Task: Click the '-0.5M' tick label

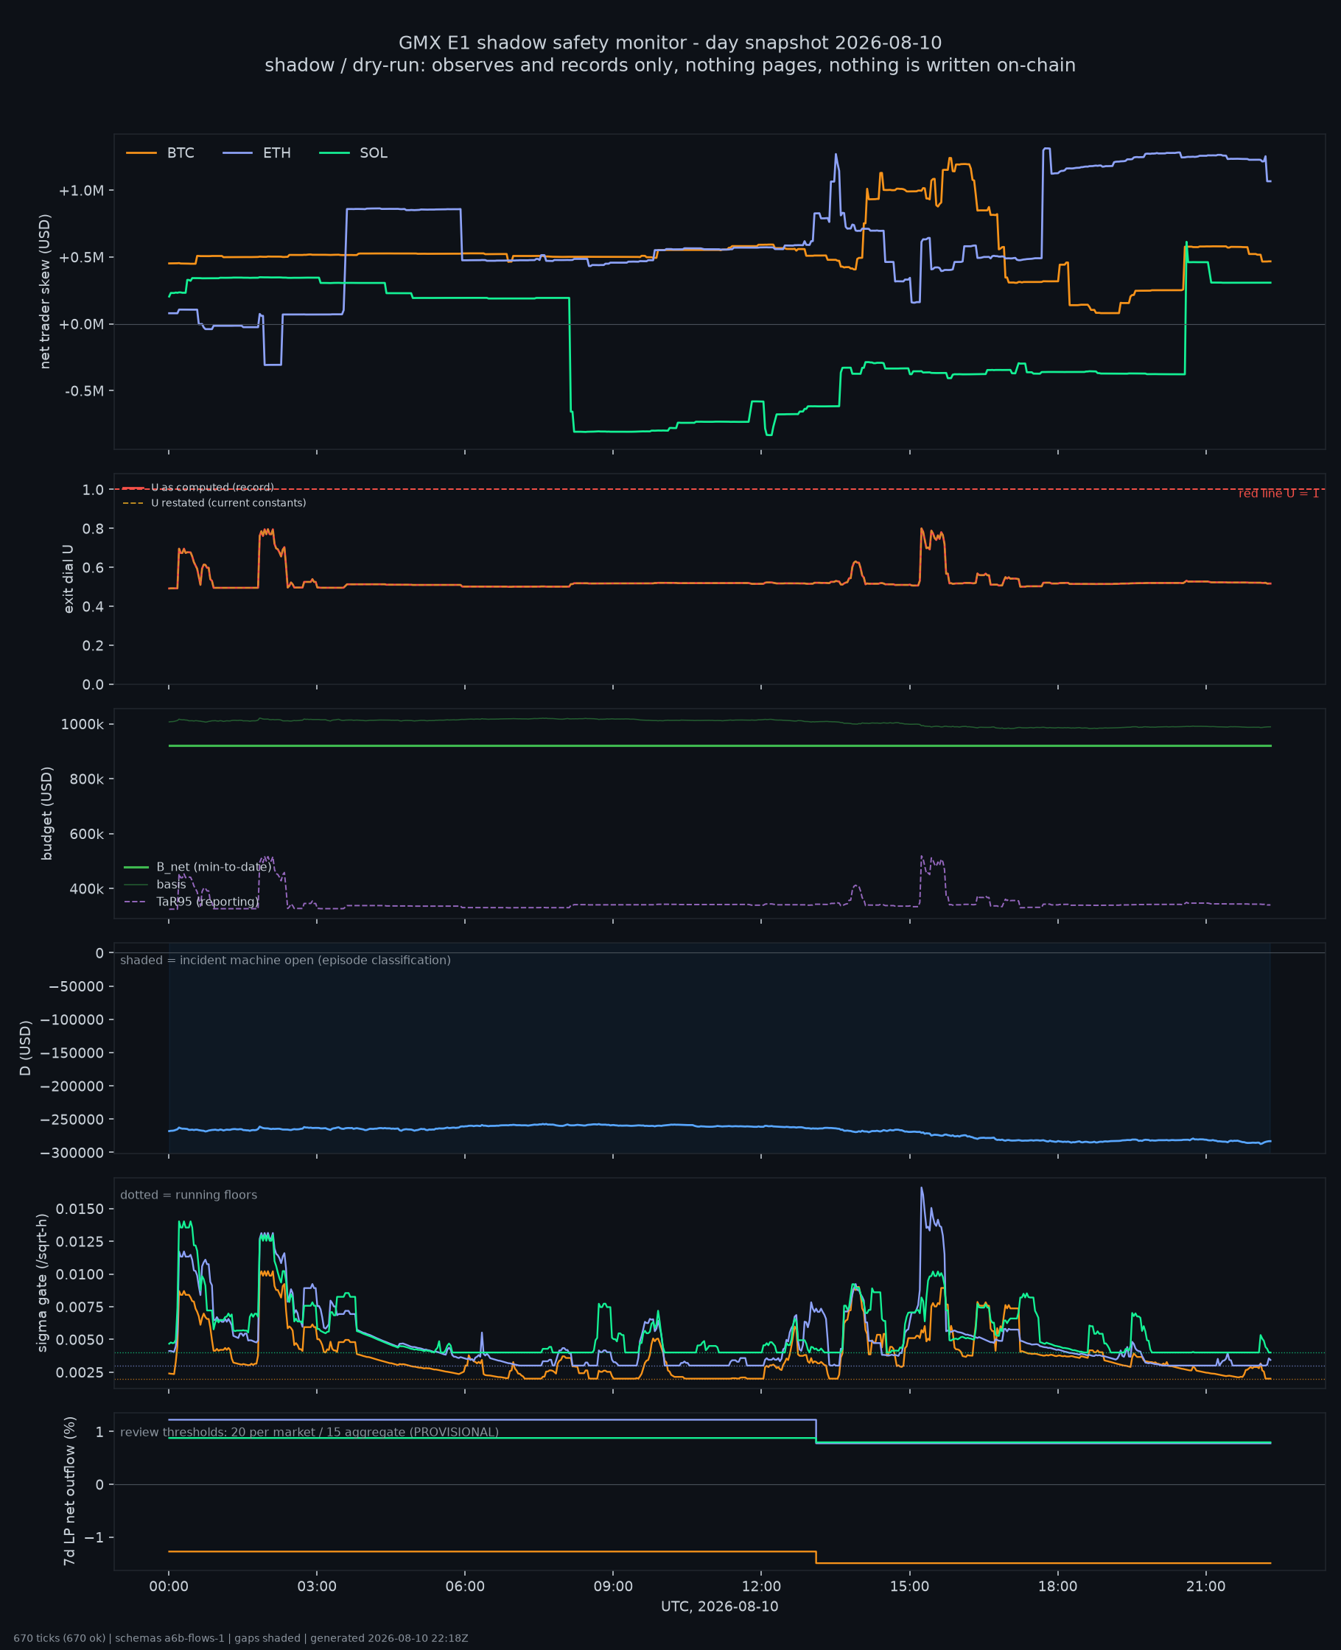Action: [x=84, y=390]
